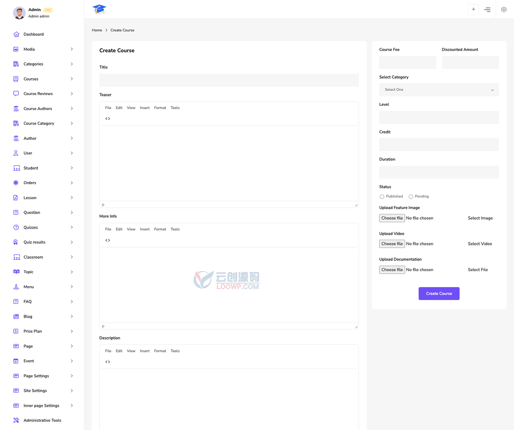Click the Level input field
The width and height of the screenshot is (514, 430).
[x=439, y=117]
